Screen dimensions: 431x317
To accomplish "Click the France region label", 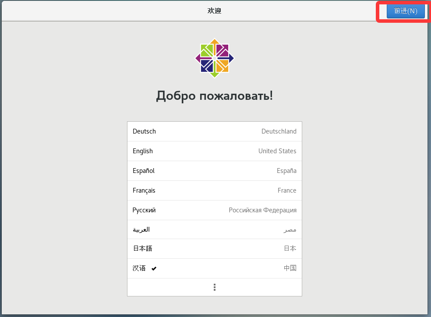I will pos(287,190).
